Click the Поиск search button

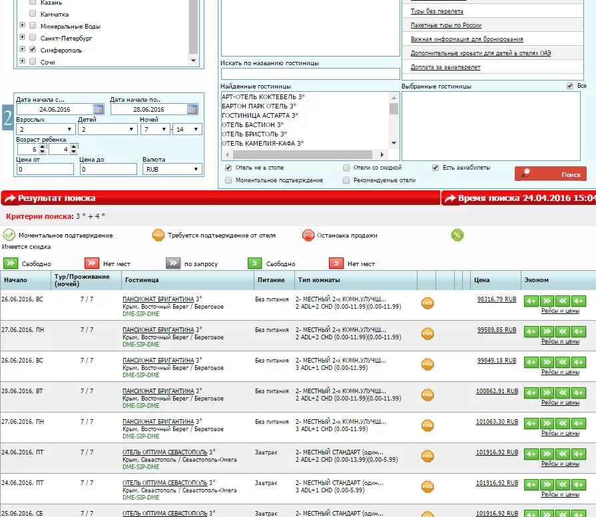pyautogui.click(x=550, y=174)
